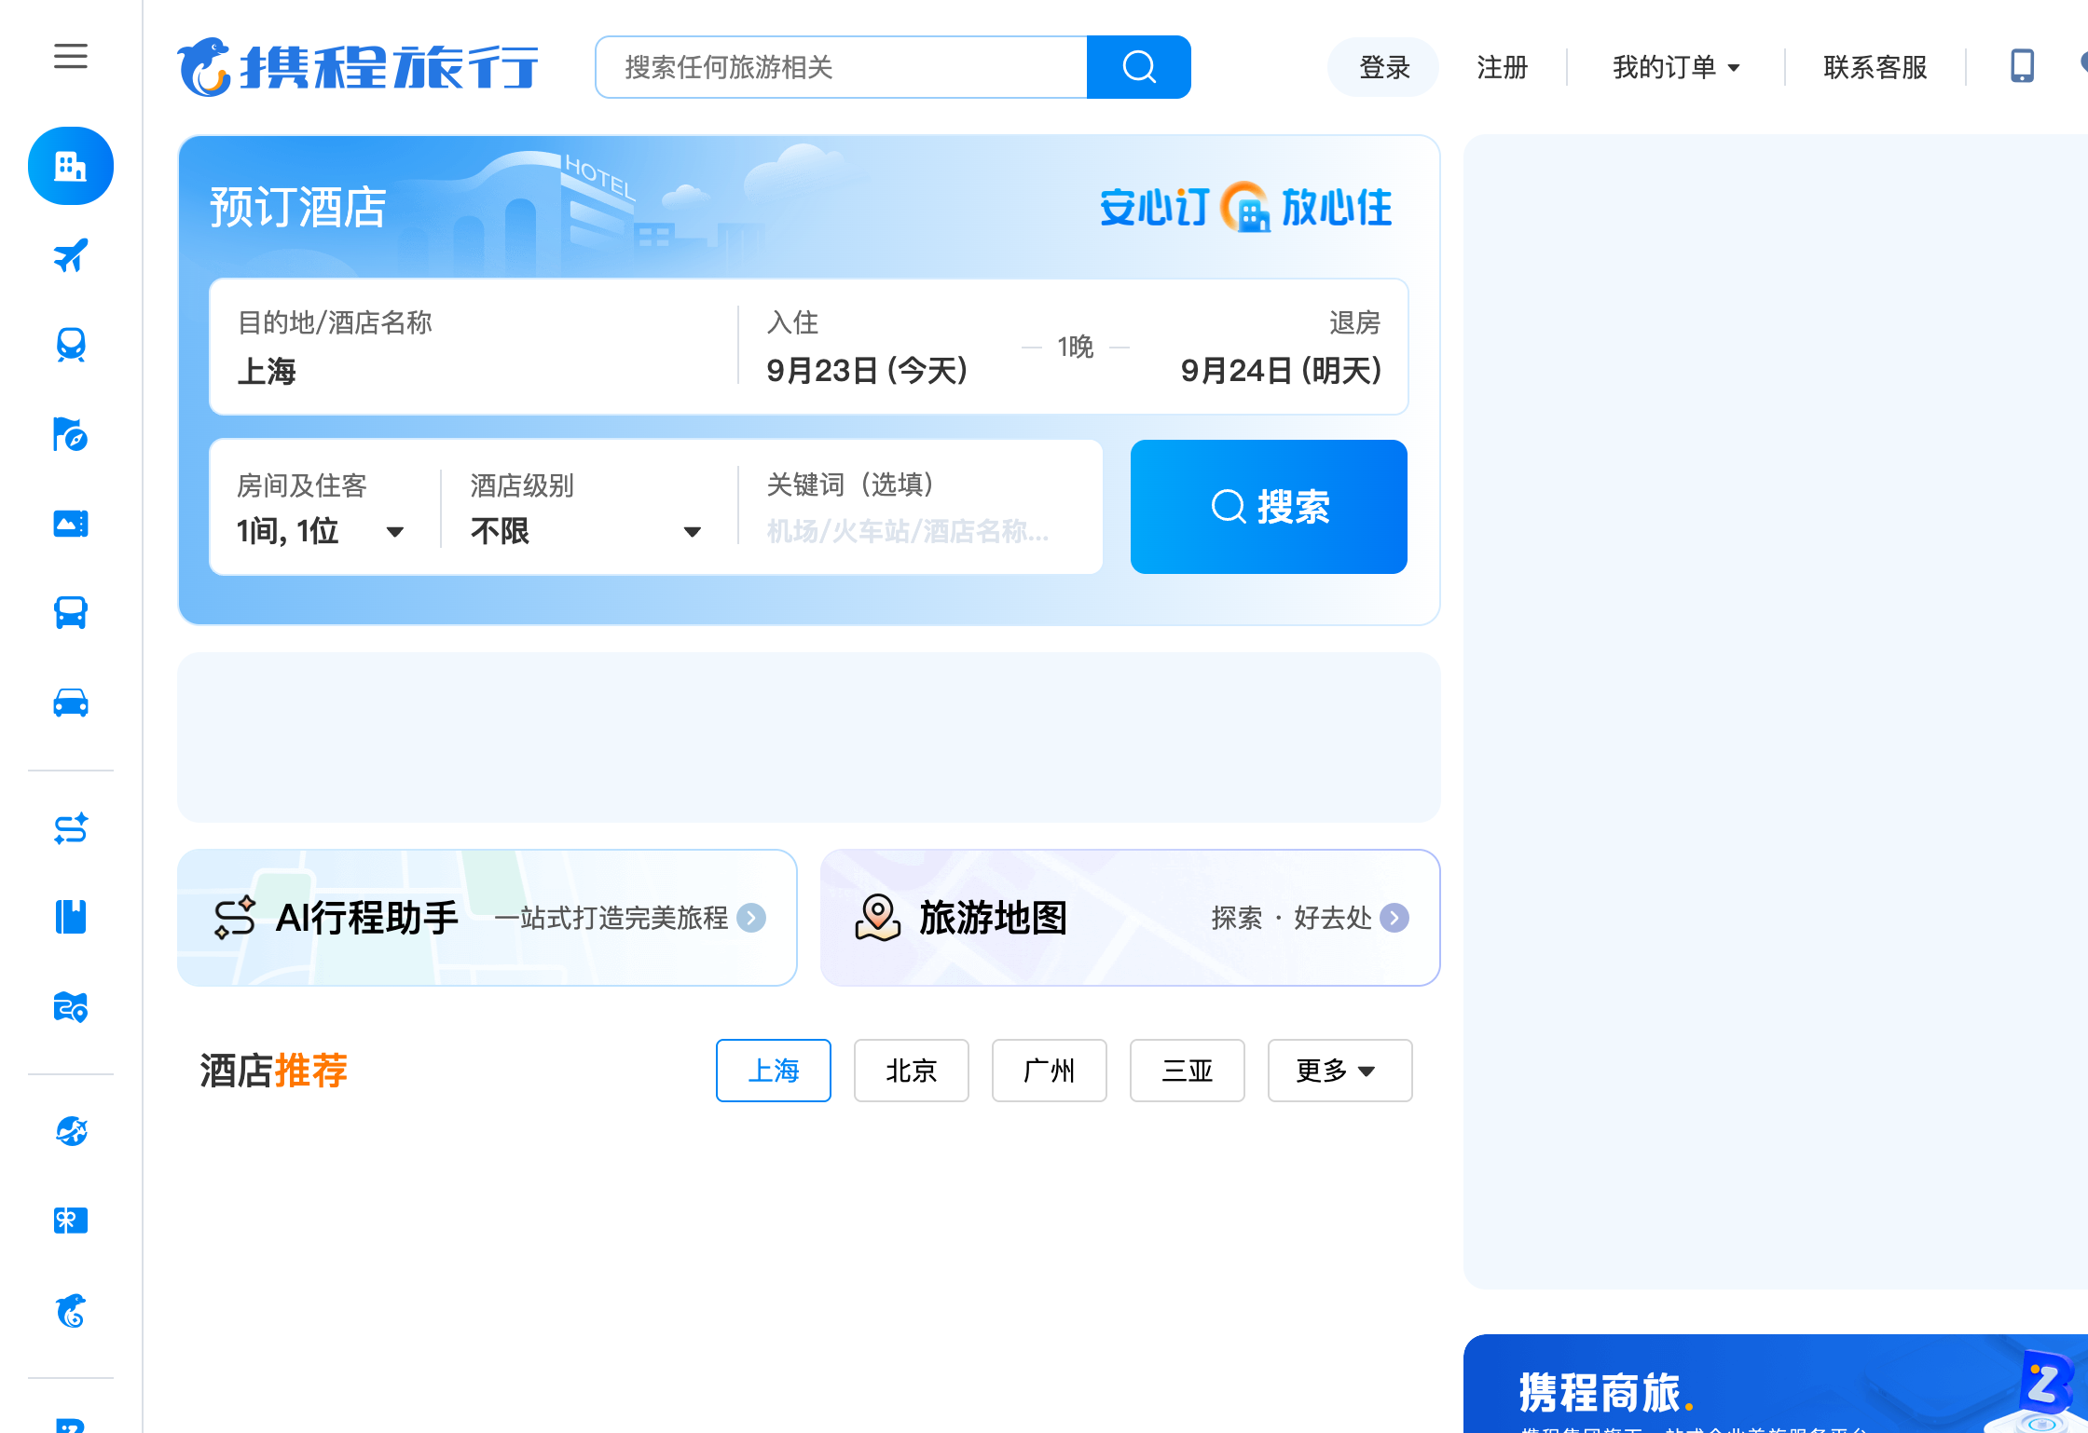Select the 北京 city tab
The height and width of the screenshot is (1433, 2088).
click(912, 1071)
